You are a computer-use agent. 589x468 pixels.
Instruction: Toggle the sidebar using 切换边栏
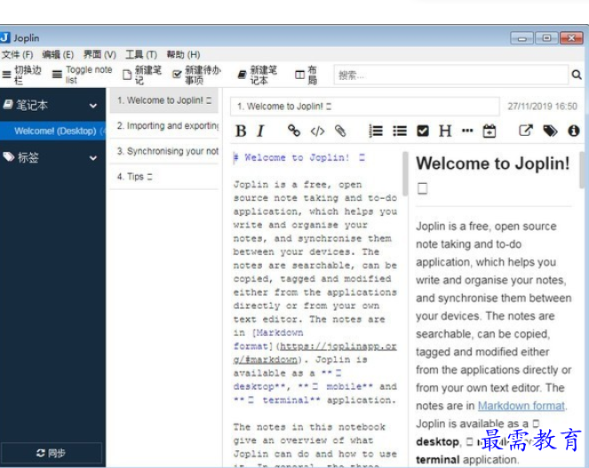point(22,75)
